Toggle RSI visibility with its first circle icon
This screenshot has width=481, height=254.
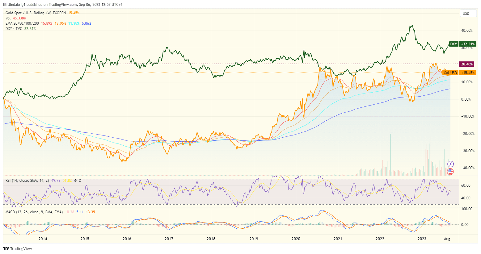click(75, 181)
